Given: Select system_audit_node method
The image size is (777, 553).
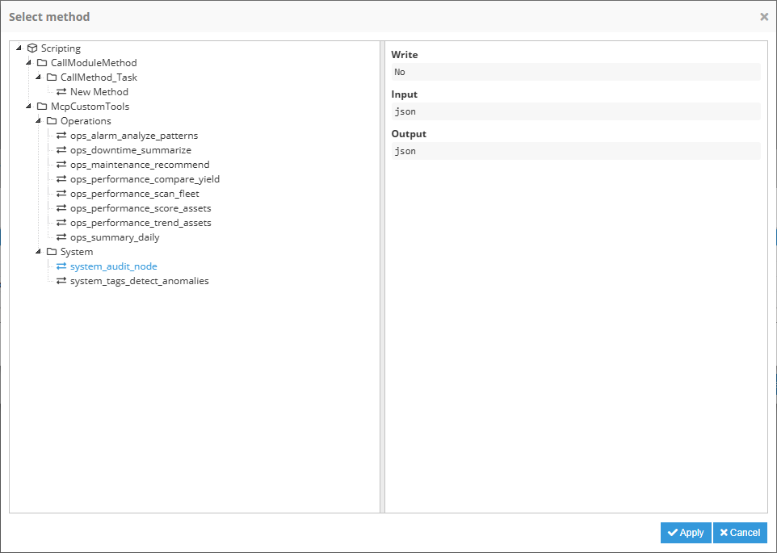Looking at the screenshot, I should (x=113, y=266).
